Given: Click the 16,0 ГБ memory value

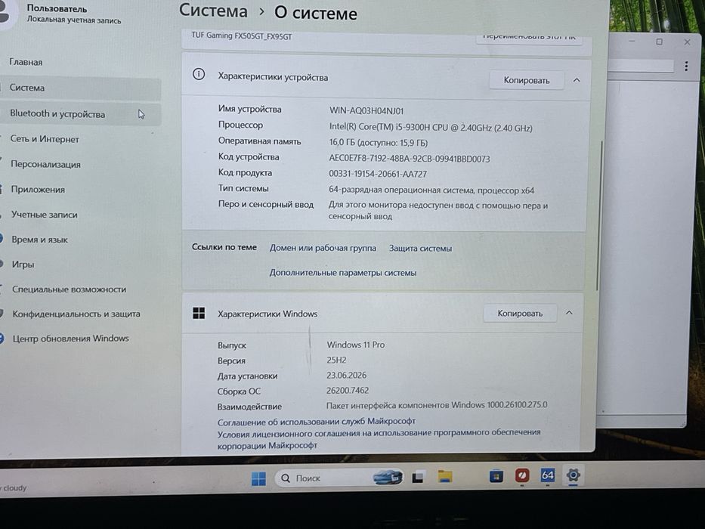Looking at the screenshot, I should 378,143.
